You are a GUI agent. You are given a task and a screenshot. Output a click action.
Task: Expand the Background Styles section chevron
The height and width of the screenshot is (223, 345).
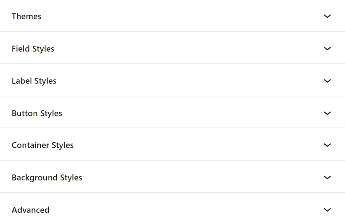point(327,178)
